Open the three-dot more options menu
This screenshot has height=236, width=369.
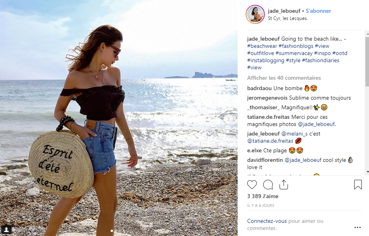(357, 227)
